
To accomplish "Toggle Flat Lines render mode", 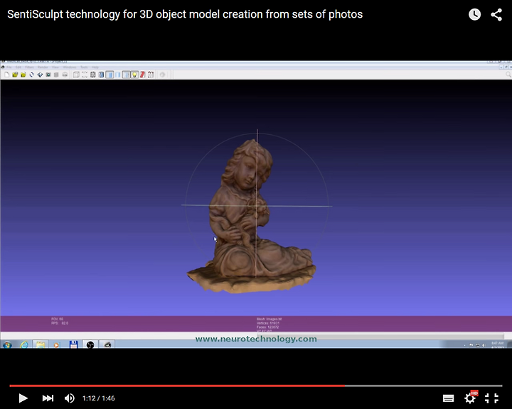I will point(110,75).
